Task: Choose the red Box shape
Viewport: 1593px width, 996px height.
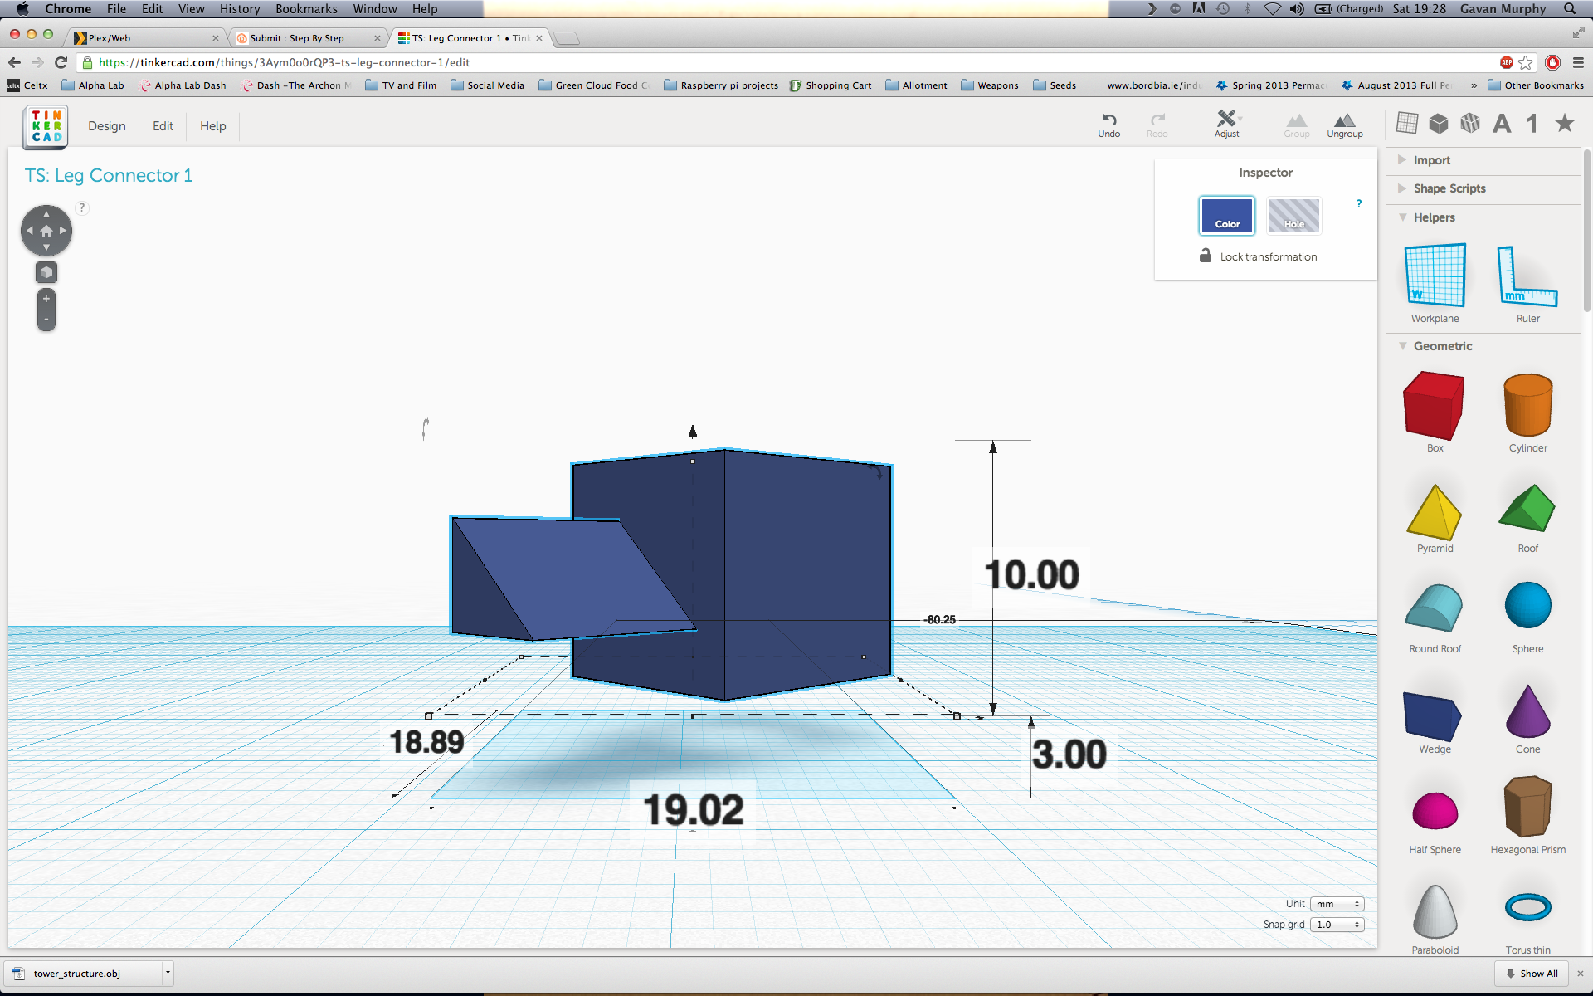Action: coord(1435,412)
